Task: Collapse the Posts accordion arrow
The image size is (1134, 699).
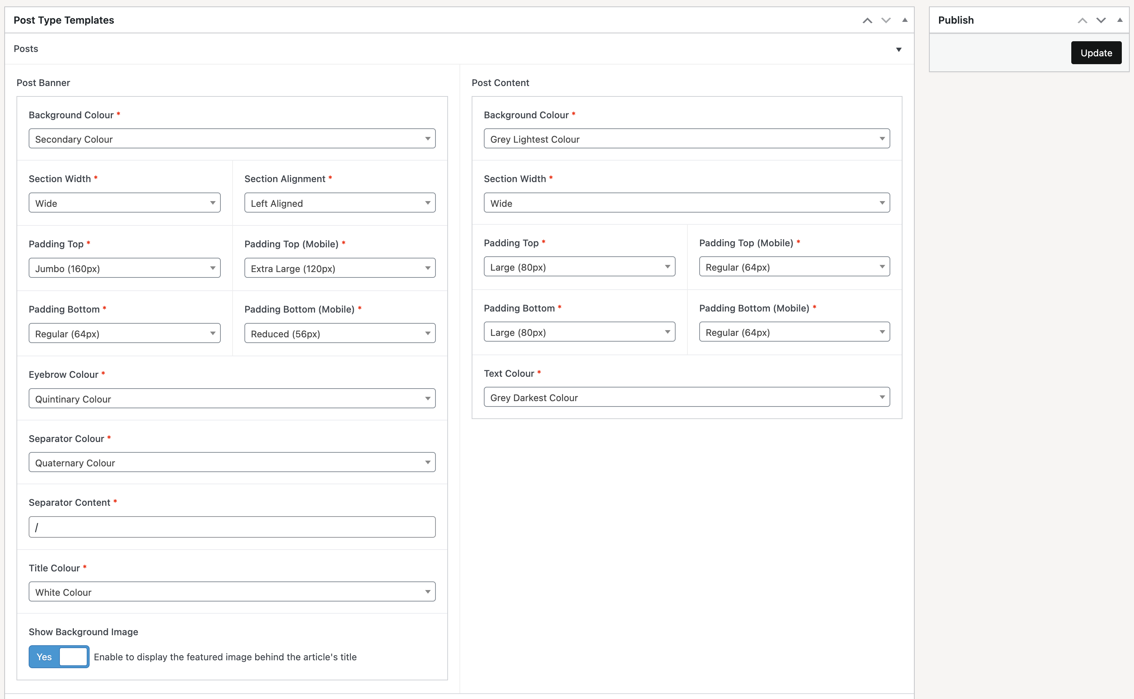Action: tap(899, 49)
